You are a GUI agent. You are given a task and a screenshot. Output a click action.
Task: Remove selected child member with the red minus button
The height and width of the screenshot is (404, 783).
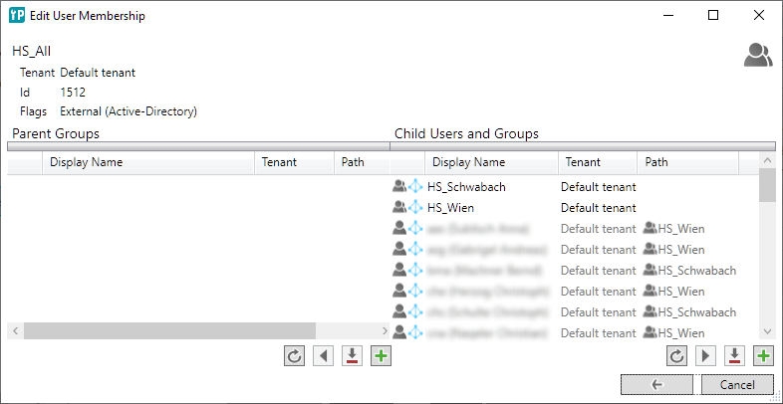734,356
